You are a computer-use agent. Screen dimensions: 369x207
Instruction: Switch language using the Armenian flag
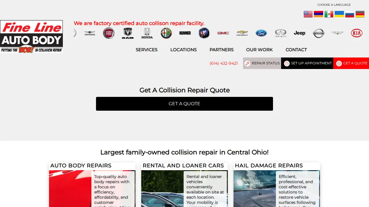(319, 14)
